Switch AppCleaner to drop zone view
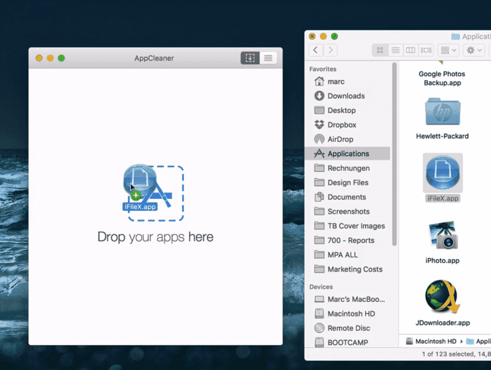The image size is (491, 370). [x=250, y=58]
